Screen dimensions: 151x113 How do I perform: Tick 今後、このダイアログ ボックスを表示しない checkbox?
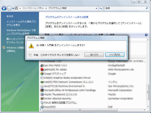pos(30,55)
